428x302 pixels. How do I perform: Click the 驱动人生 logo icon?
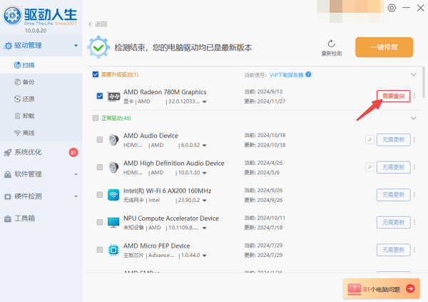(12, 15)
